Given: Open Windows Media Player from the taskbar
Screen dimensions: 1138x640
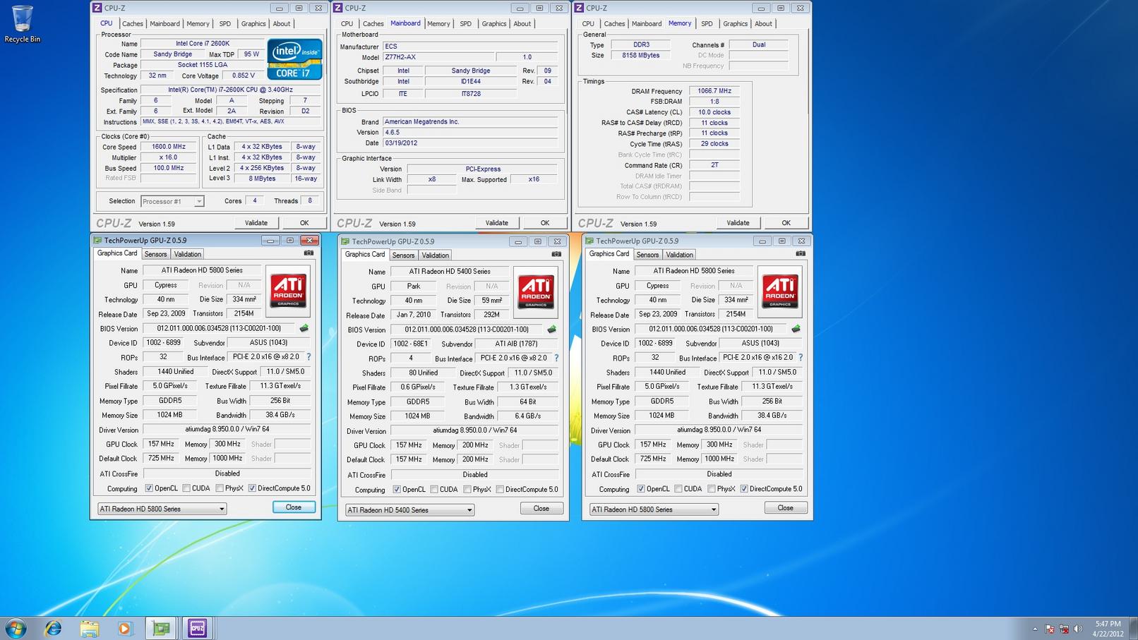Looking at the screenshot, I should pyautogui.click(x=124, y=628).
